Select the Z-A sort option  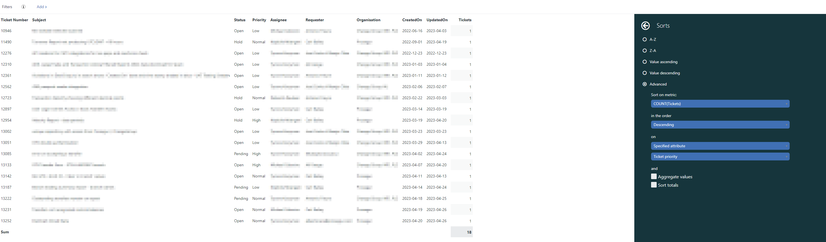click(645, 51)
